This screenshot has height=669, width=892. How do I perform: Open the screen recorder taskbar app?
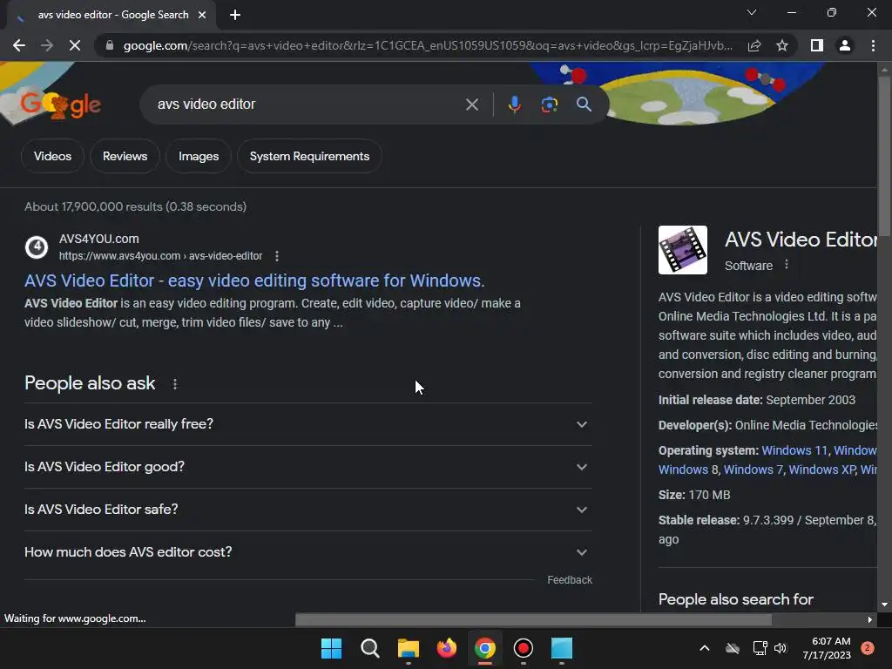pyautogui.click(x=524, y=648)
